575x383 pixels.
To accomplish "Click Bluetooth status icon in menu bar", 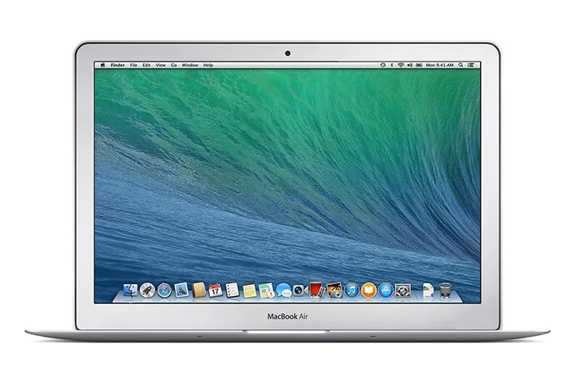I will point(391,65).
